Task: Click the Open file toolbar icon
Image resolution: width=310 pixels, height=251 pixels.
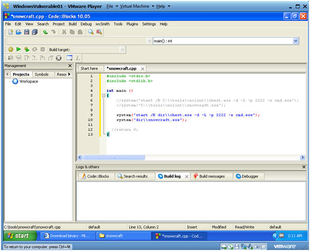Action: [x=19, y=32]
